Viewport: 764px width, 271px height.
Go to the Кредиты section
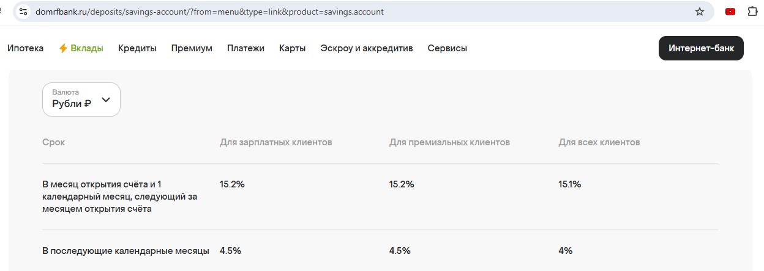click(x=137, y=48)
